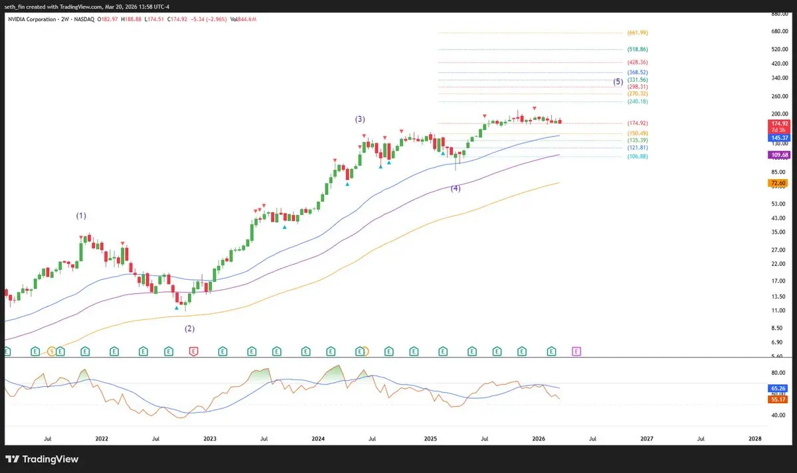Click the 11.00 price axis label

pos(777,310)
